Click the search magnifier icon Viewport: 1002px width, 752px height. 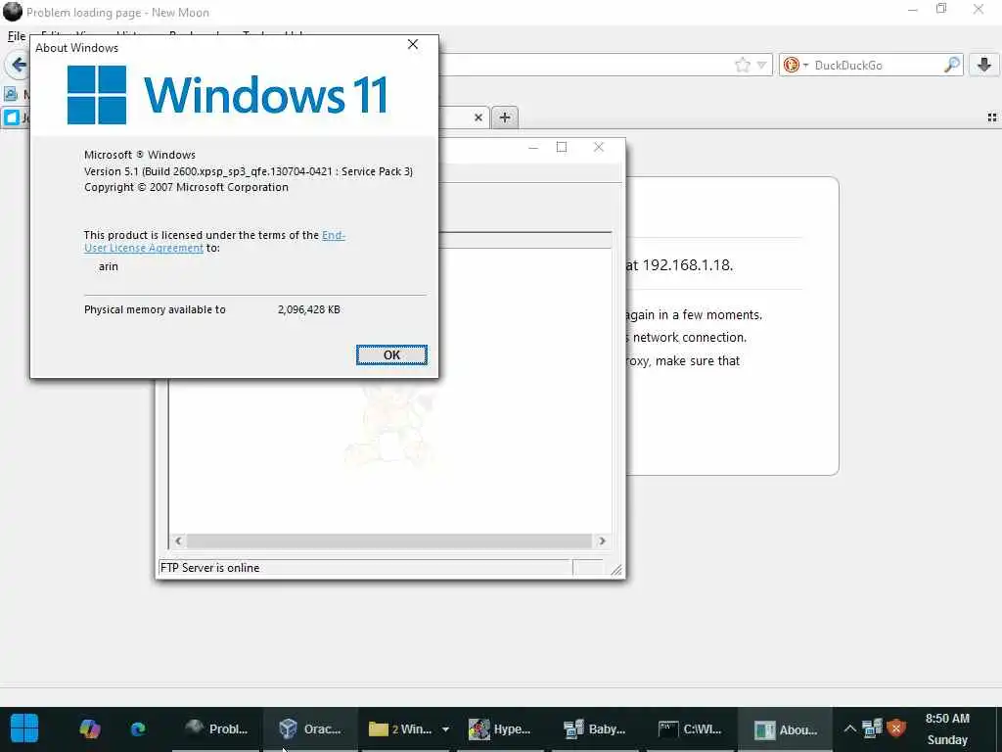point(951,65)
